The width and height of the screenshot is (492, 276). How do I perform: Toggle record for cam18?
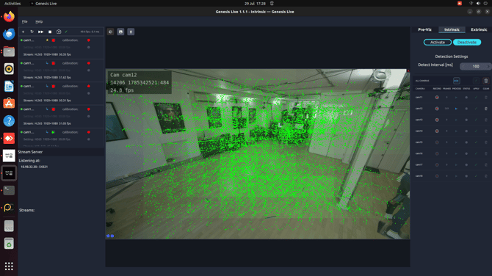coord(437,176)
